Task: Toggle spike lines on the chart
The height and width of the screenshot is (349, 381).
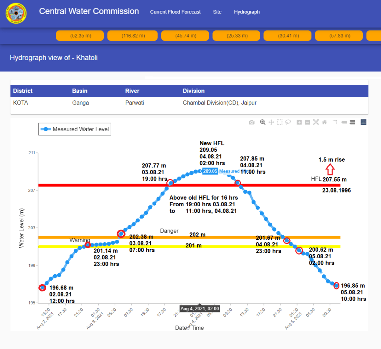Action: point(335,122)
